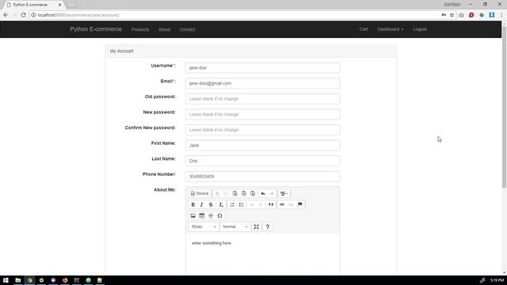Maximize the About Me editor
The width and height of the screenshot is (507, 285).
(256, 227)
